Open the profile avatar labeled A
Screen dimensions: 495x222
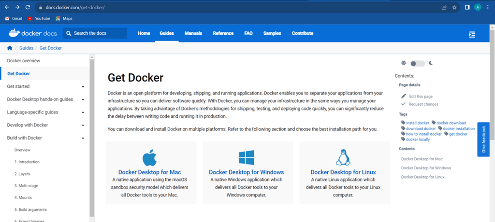click(x=478, y=7)
